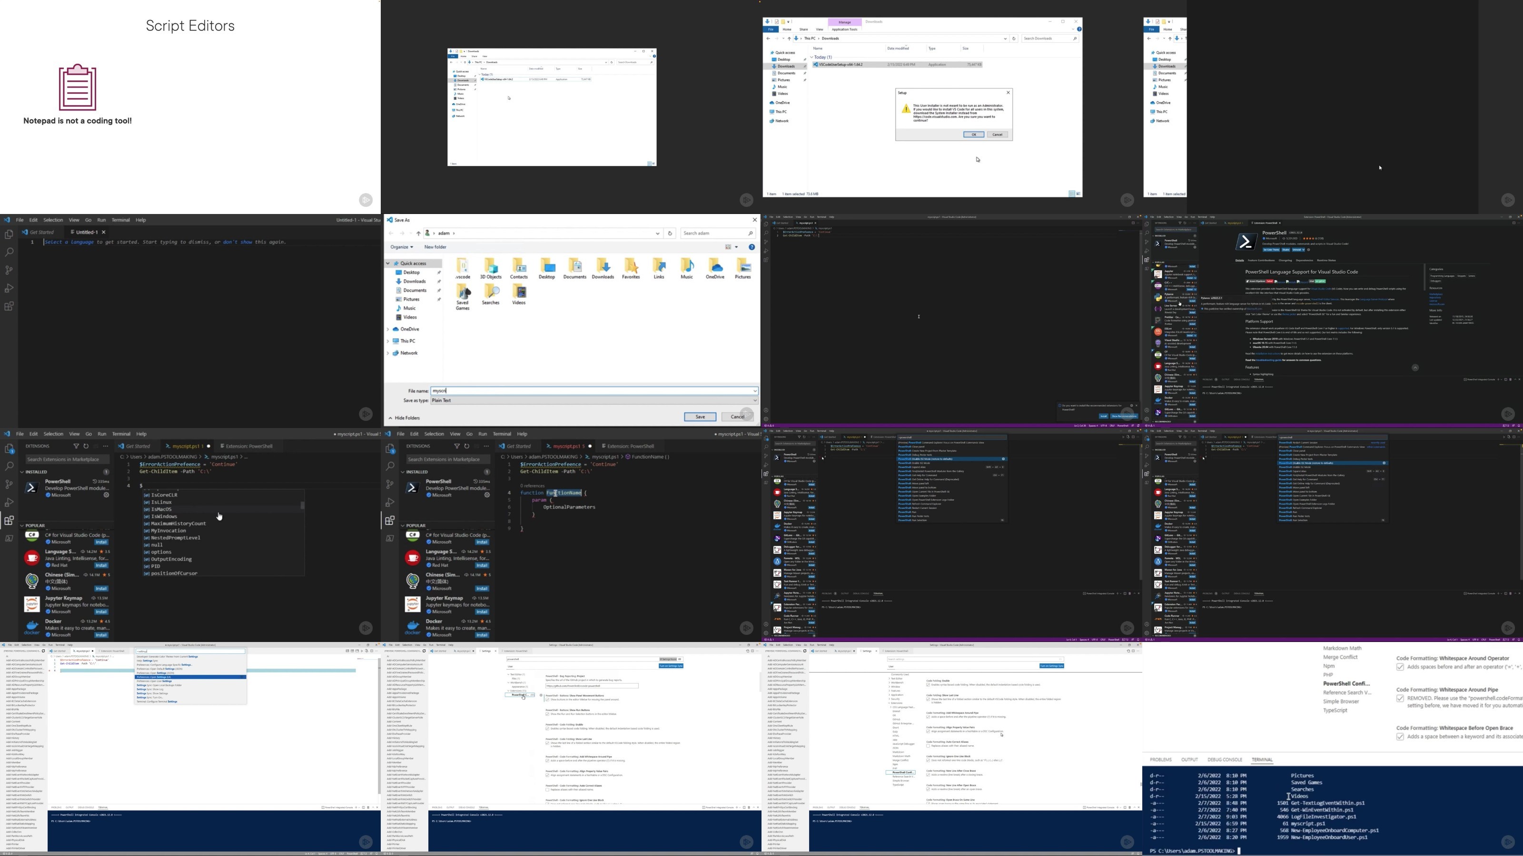1523x856 pixels.
Task: Click Search Extensions field in FunctionName snippet window
Action: (x=449, y=459)
